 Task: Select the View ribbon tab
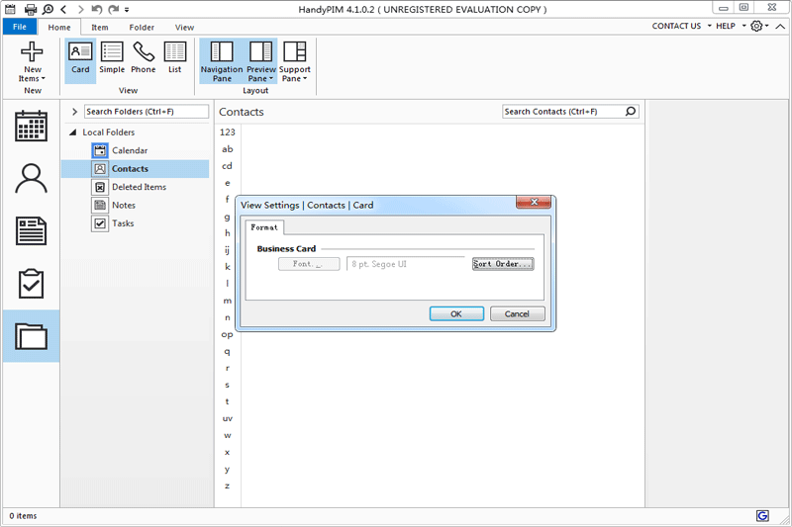184,28
